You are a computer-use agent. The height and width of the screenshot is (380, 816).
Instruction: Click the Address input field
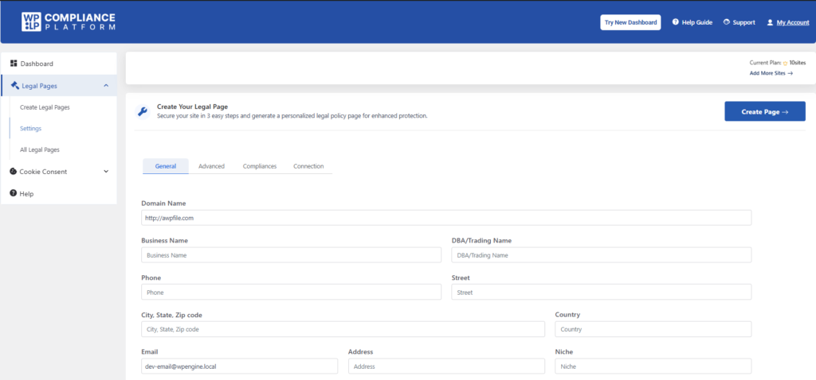(x=446, y=366)
